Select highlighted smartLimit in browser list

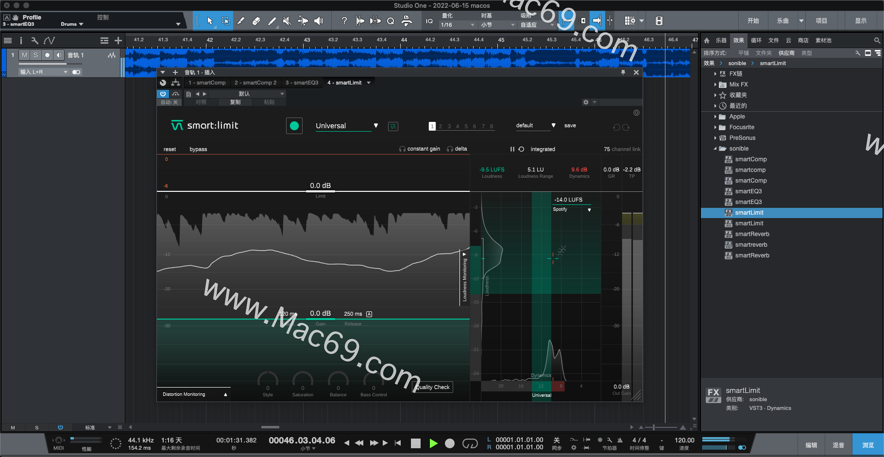click(792, 213)
